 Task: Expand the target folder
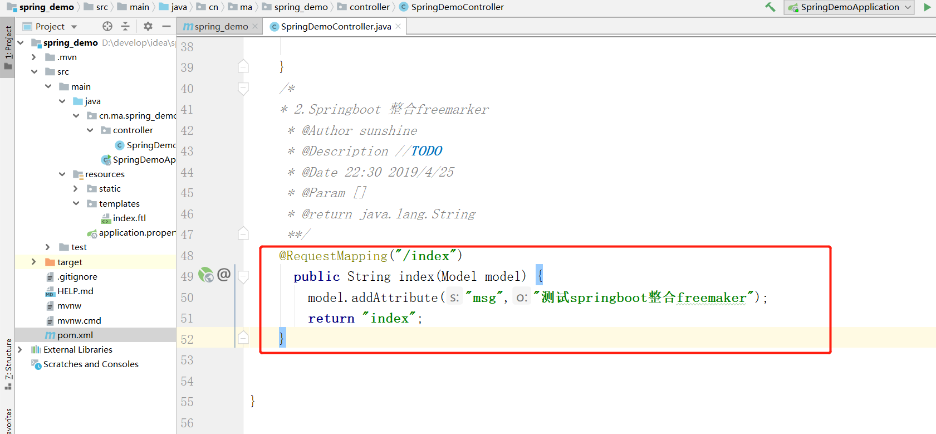point(34,262)
